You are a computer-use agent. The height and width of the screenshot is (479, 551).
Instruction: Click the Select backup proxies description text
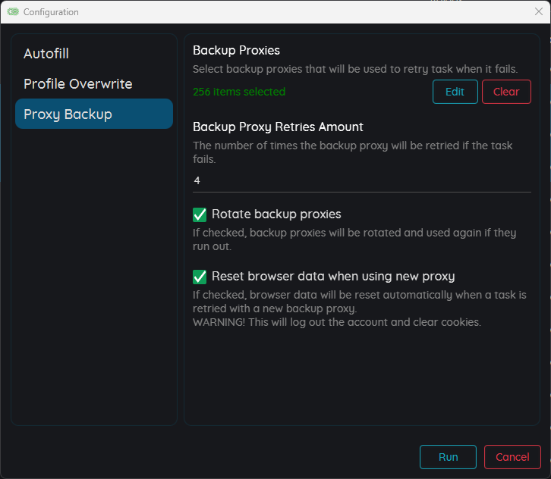pyautogui.click(x=355, y=69)
